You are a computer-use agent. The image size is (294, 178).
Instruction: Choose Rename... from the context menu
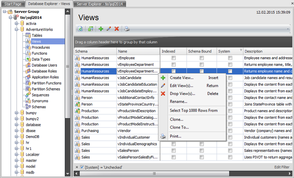click(x=179, y=102)
